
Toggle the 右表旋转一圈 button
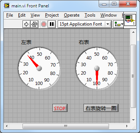101,108
